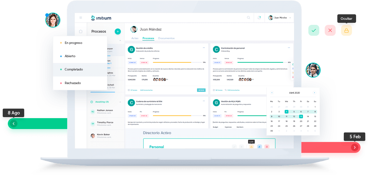Click the search magnifier icon in header
This screenshot has width=368, height=175.
coord(248,18)
